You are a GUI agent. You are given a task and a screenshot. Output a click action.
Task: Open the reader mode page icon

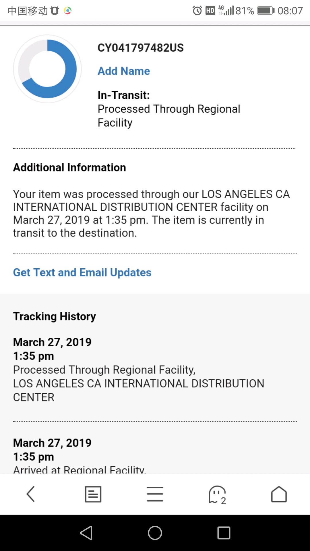point(93,494)
